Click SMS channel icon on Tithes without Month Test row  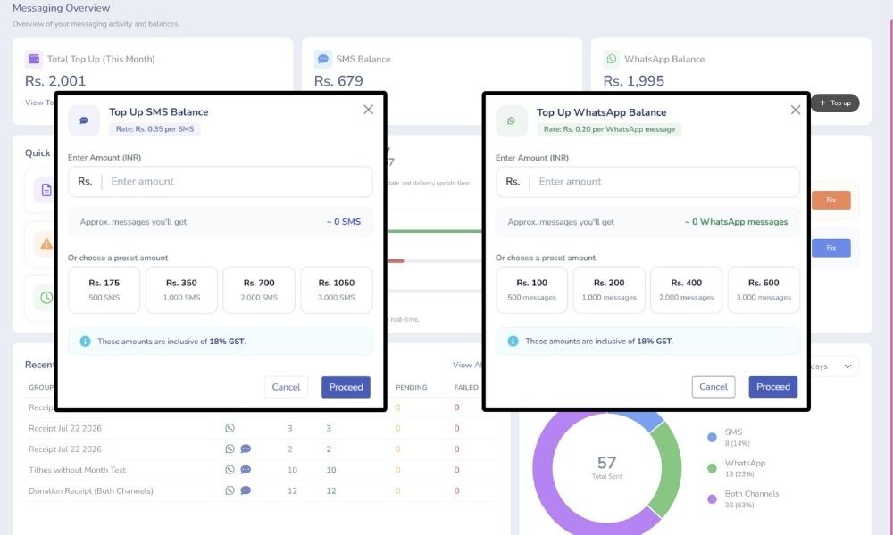pyautogui.click(x=246, y=470)
